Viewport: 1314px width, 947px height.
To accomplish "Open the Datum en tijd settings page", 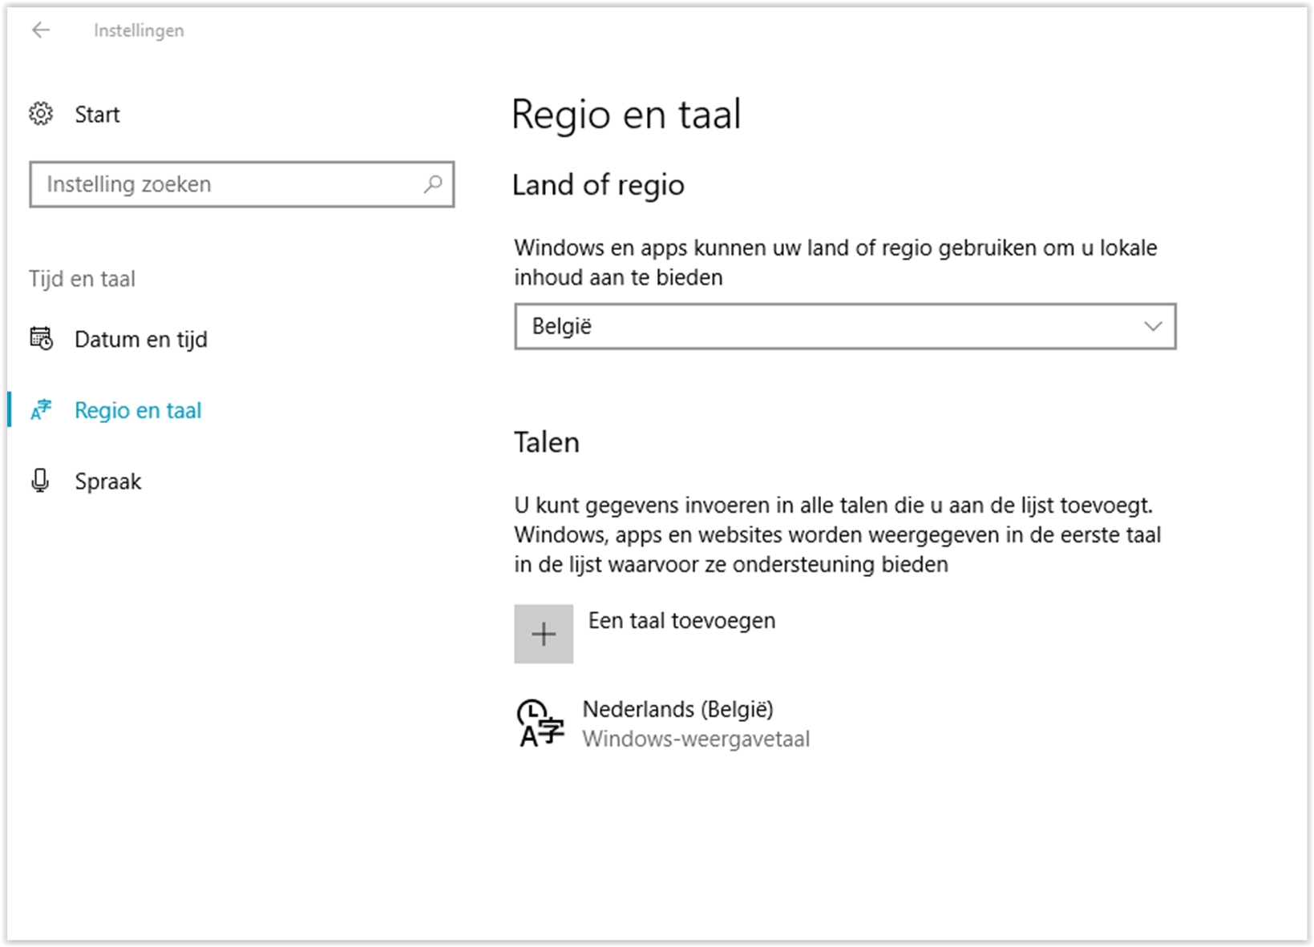I will (140, 340).
